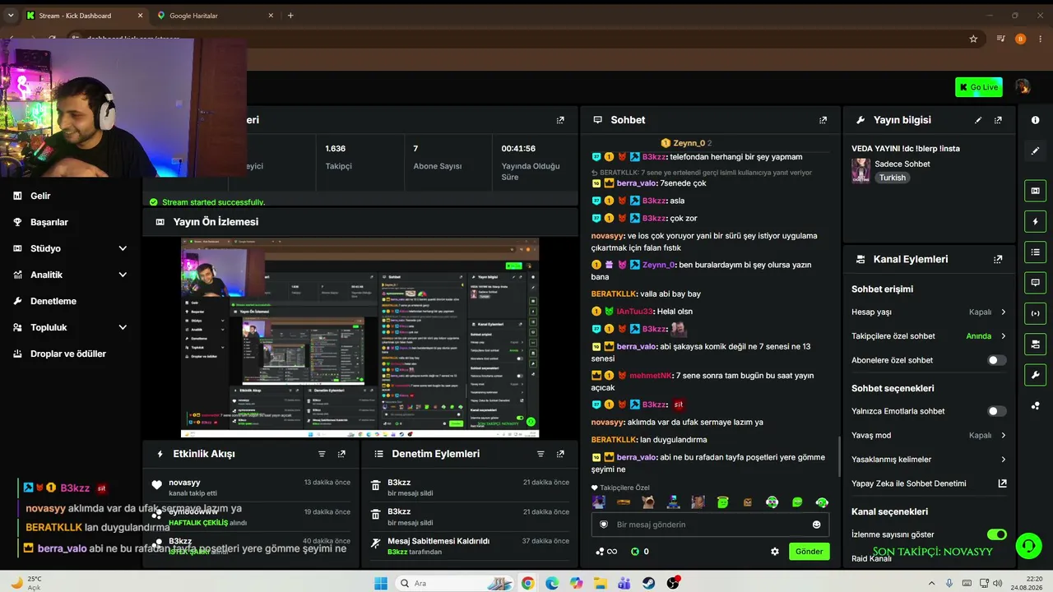The width and height of the screenshot is (1053, 592).
Task: Click the info icon in right sidebar
Action: coord(1035,120)
